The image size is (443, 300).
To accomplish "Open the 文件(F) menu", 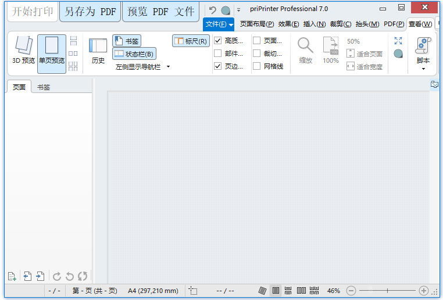I will pos(219,24).
